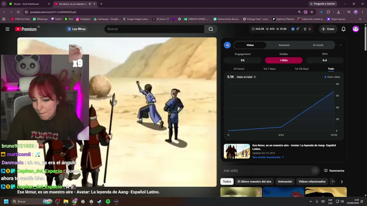
Task: Click the 5% Engagement value pill
Action: click(243, 60)
